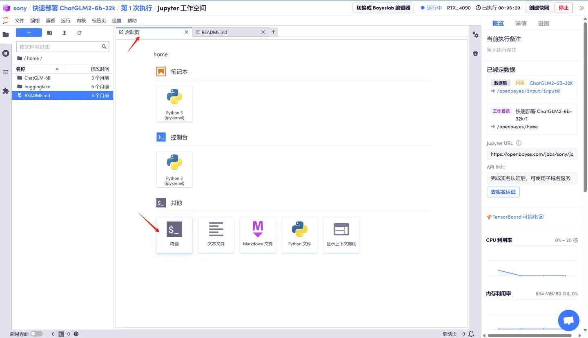Open the chat support bubble
588x338 pixels.
pos(569,320)
